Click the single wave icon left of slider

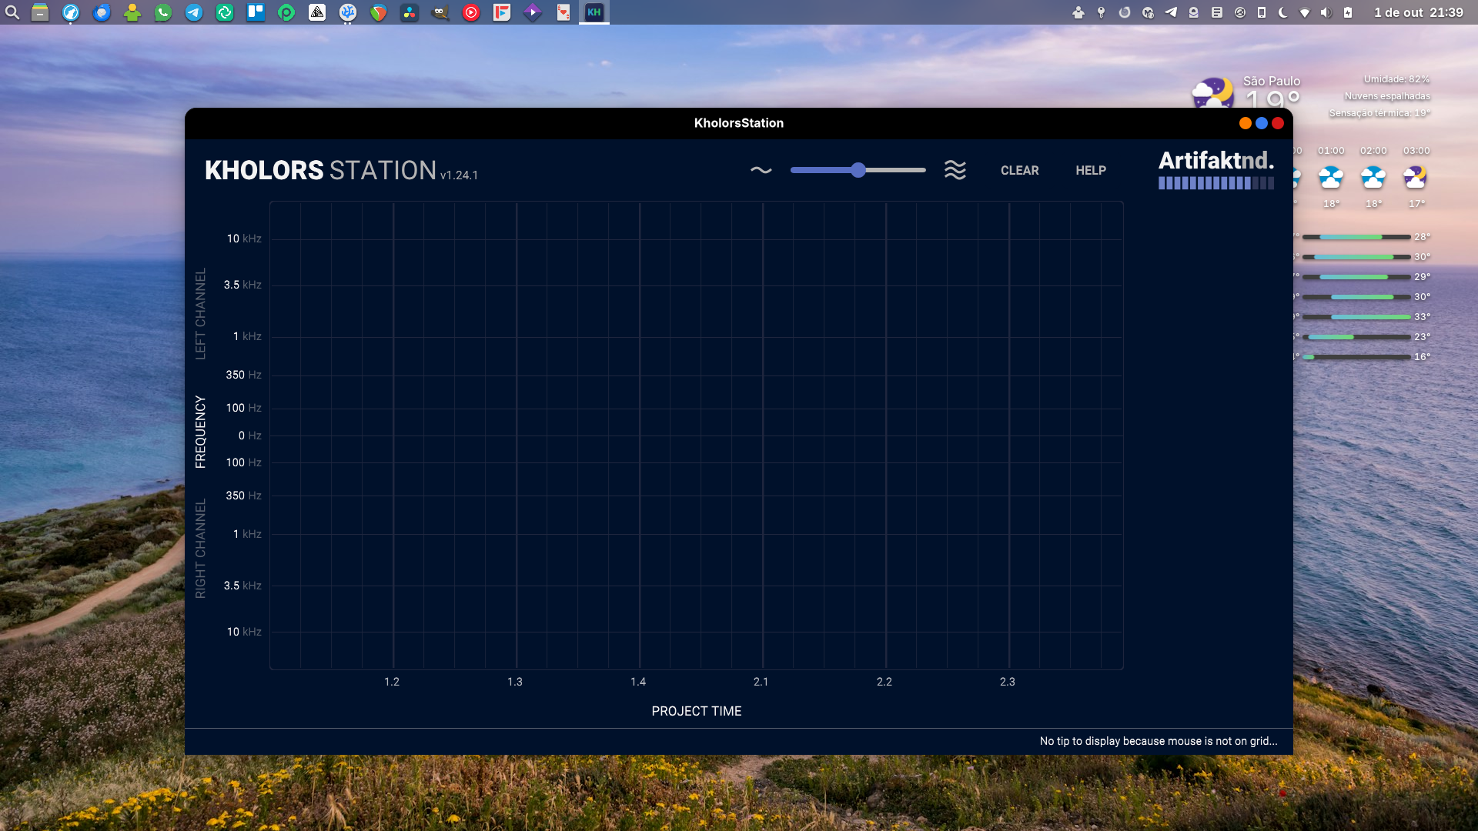(x=761, y=170)
